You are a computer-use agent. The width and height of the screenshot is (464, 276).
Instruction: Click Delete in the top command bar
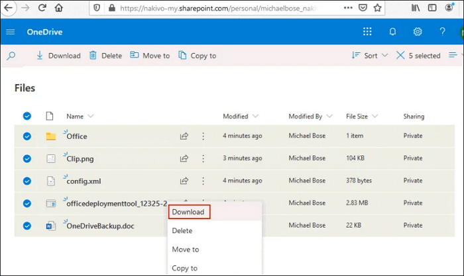[106, 56]
